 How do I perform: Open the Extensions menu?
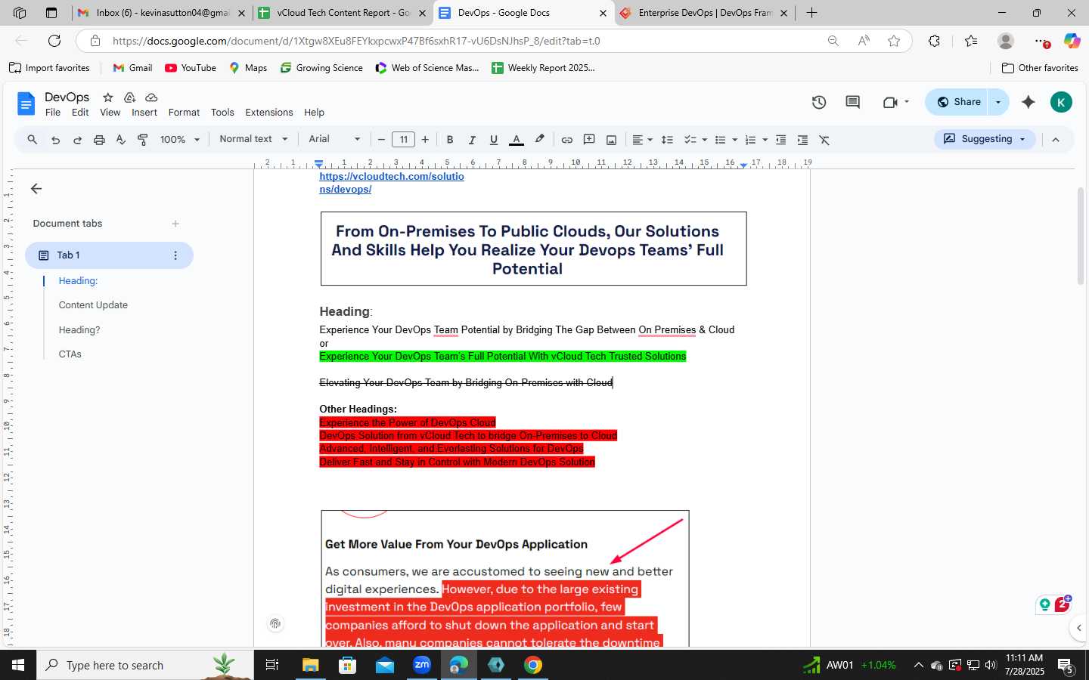[x=268, y=113]
